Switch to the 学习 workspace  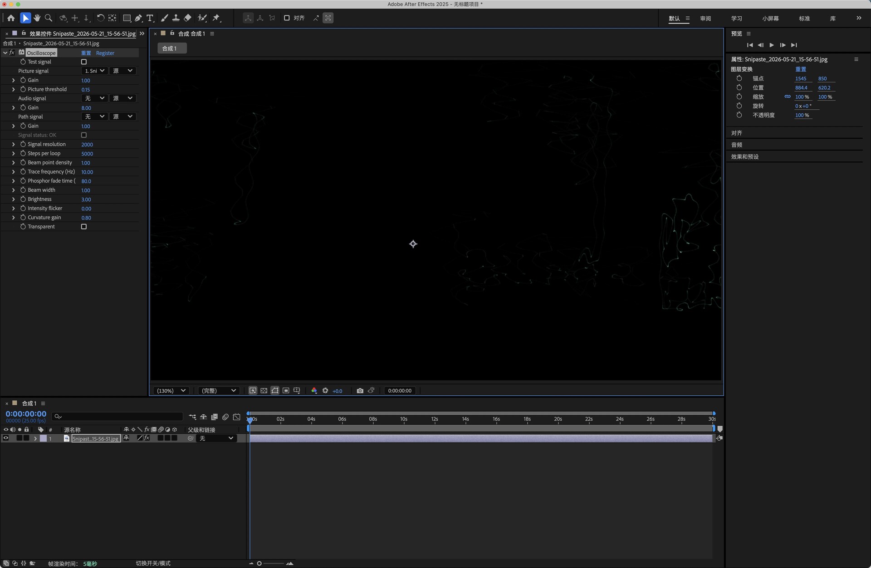pyautogui.click(x=737, y=19)
